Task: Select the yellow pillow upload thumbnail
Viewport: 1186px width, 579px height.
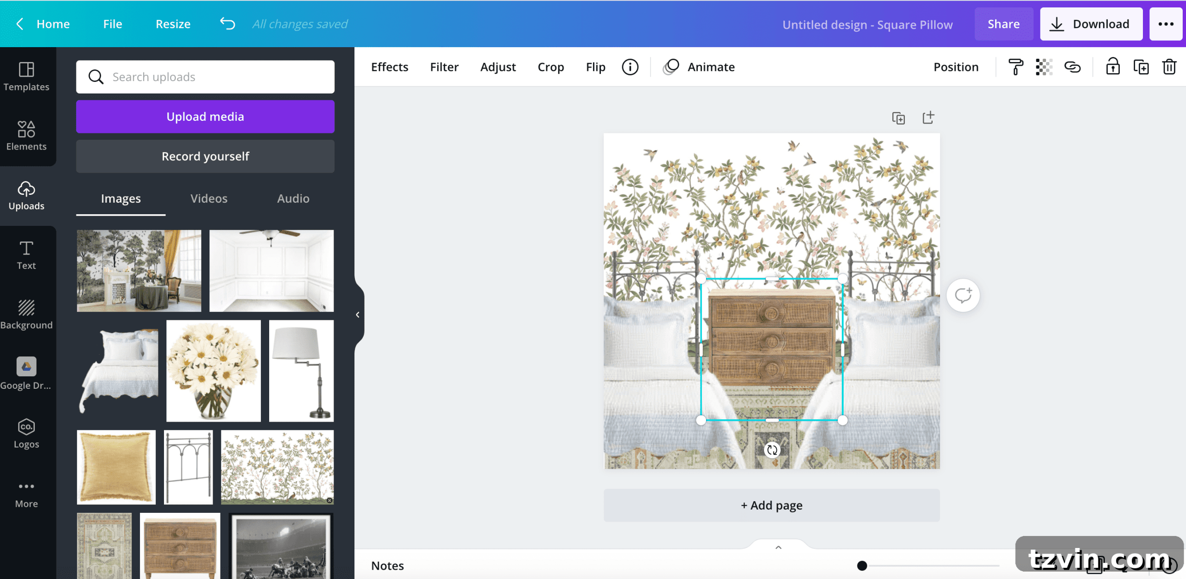Action: (116, 467)
